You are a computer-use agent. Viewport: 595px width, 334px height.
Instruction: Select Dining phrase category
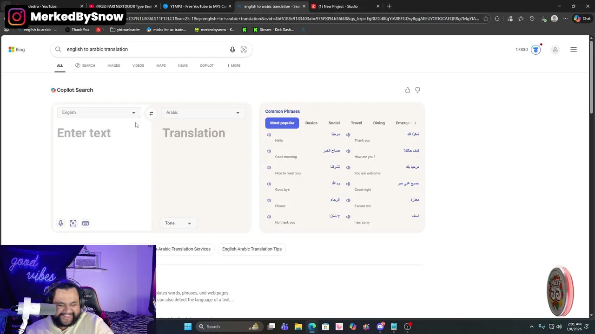pyautogui.click(x=379, y=123)
